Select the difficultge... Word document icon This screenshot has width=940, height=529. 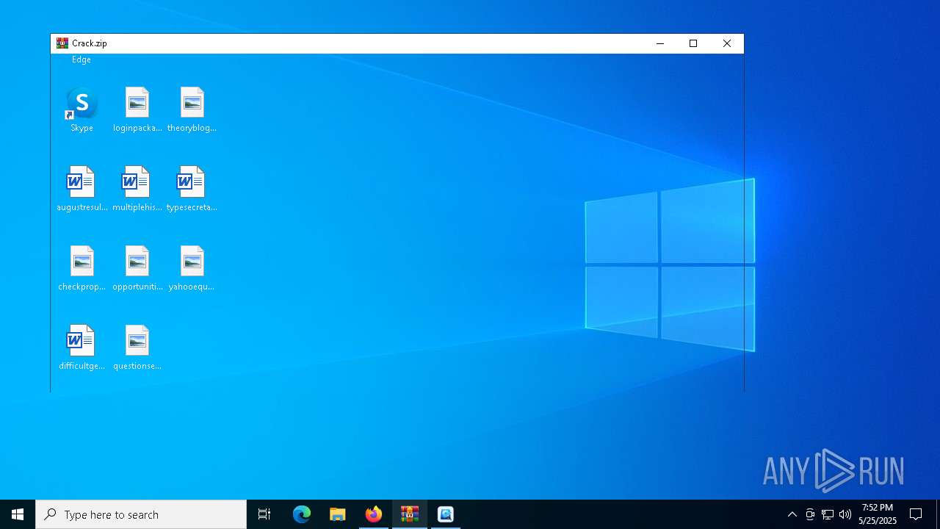82,348
